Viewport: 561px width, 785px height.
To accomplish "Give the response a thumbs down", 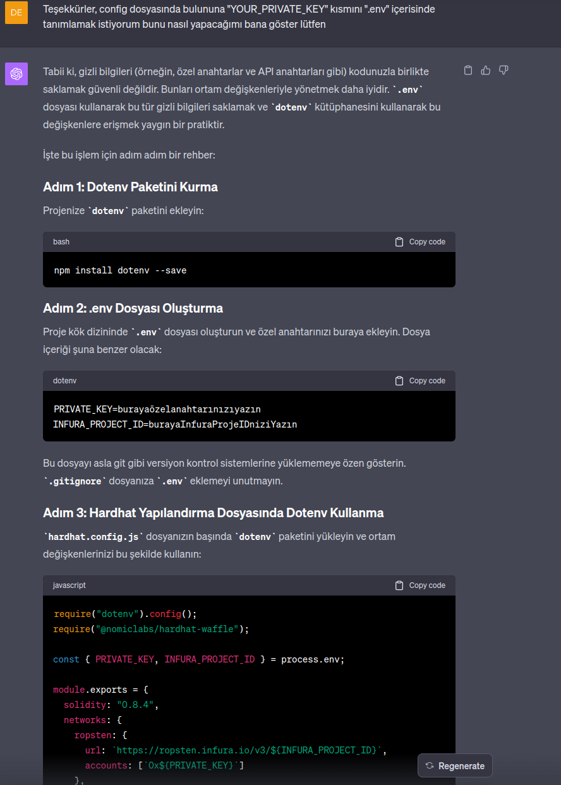I will 504,70.
